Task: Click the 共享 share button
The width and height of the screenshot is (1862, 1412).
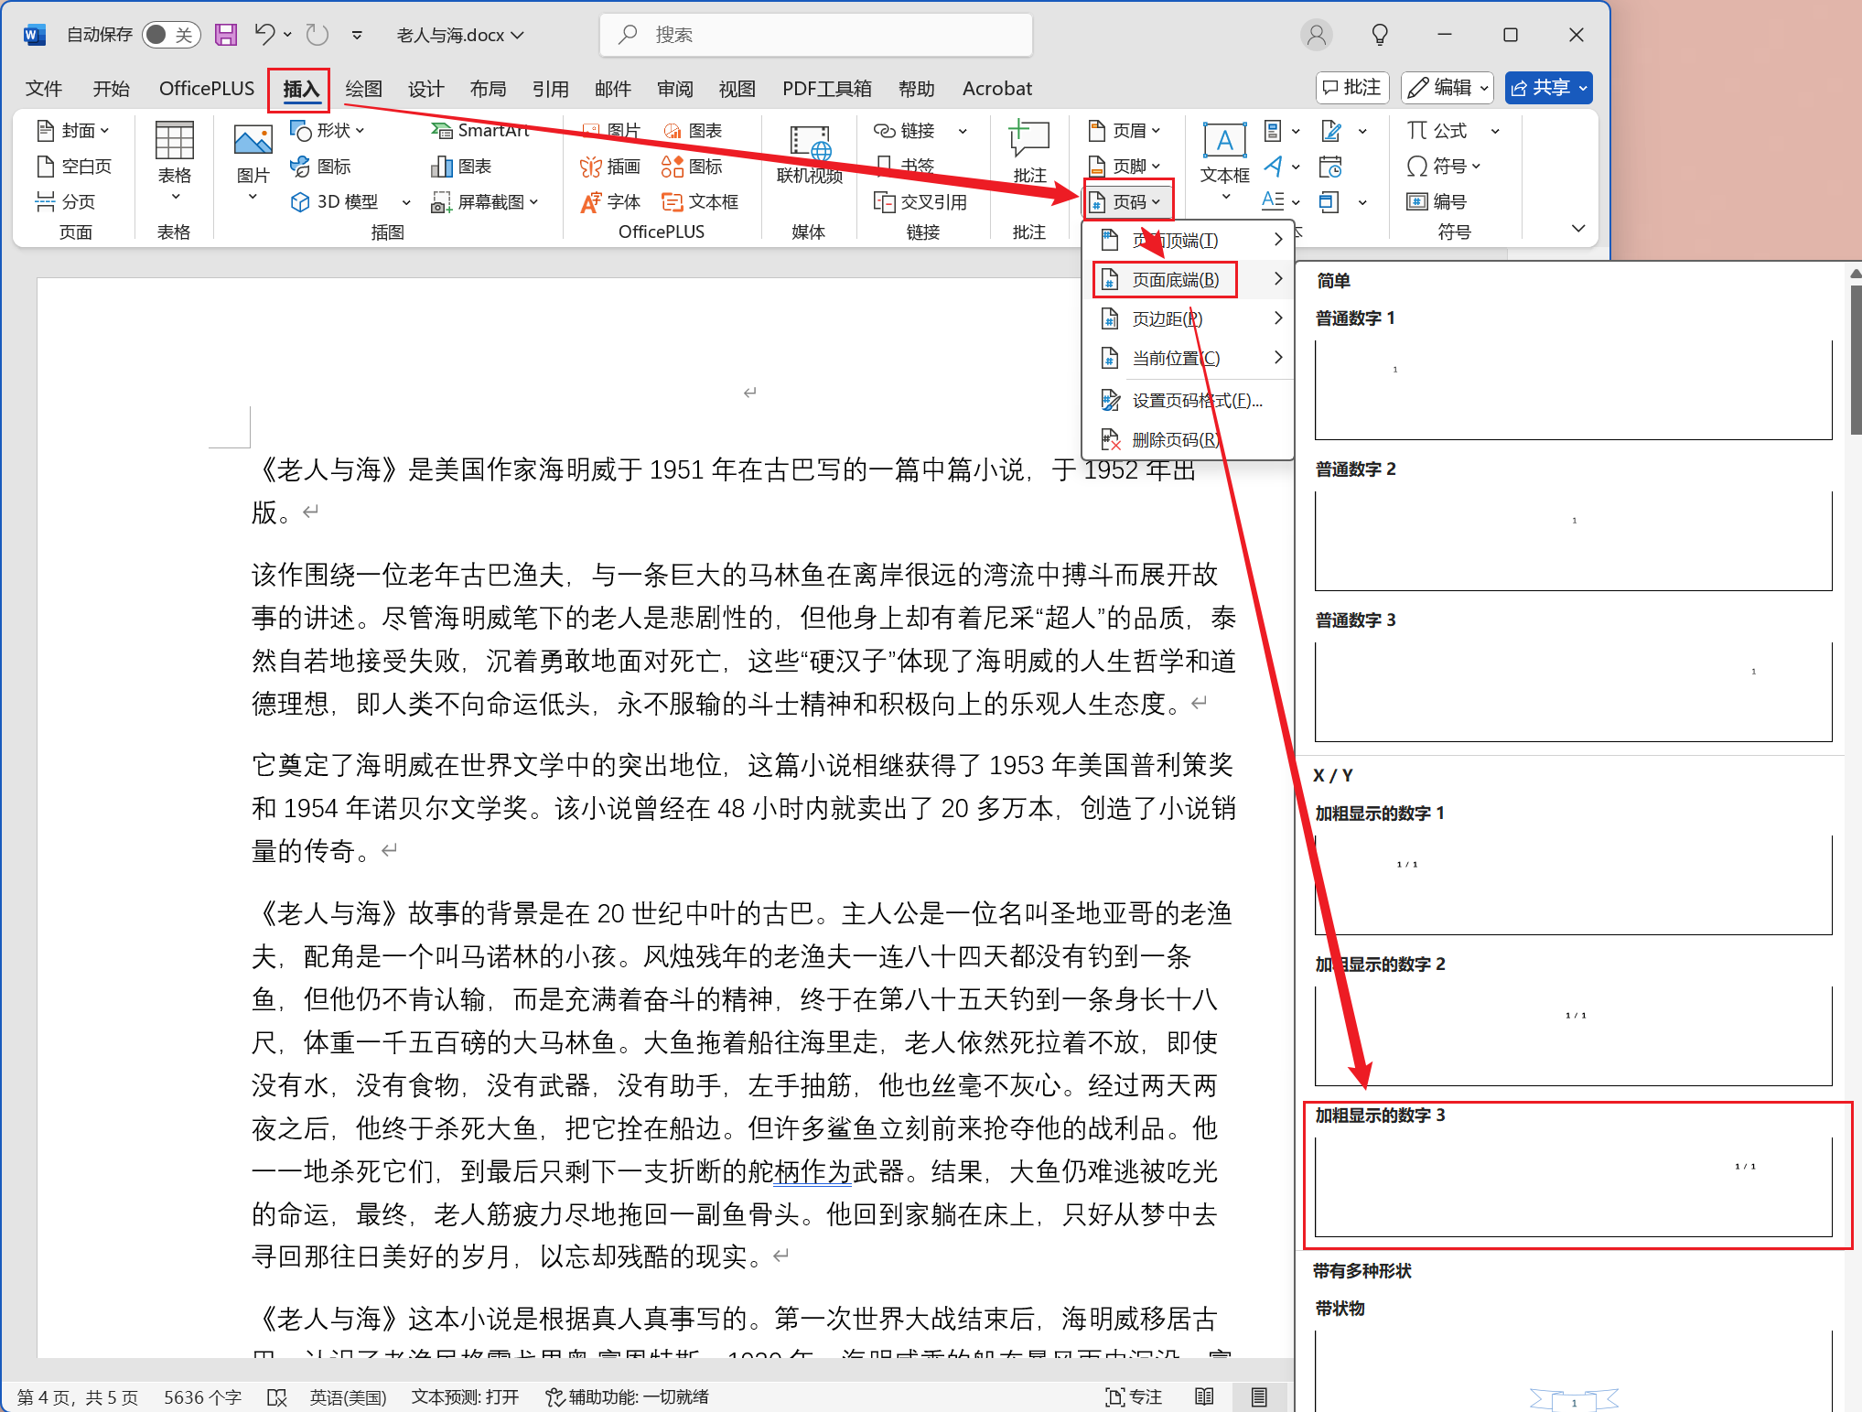Action: click(1548, 88)
